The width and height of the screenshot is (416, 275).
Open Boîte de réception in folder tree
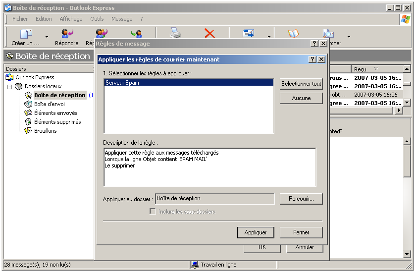tap(60, 95)
